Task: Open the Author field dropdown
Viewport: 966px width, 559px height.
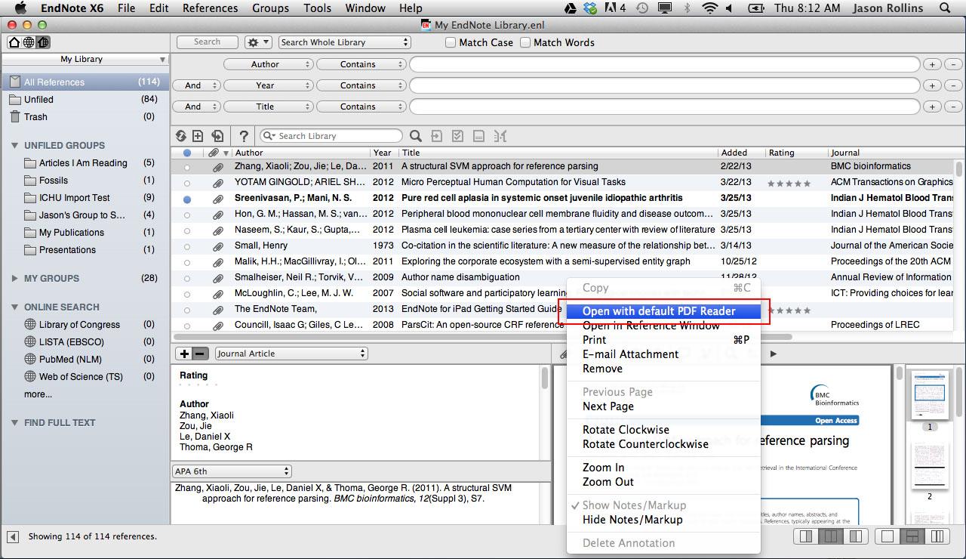Action: coord(268,64)
